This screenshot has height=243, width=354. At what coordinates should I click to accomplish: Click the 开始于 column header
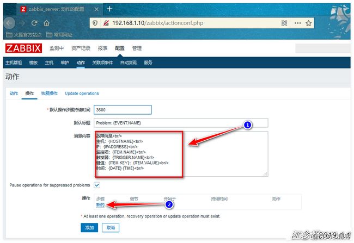(x=170, y=199)
